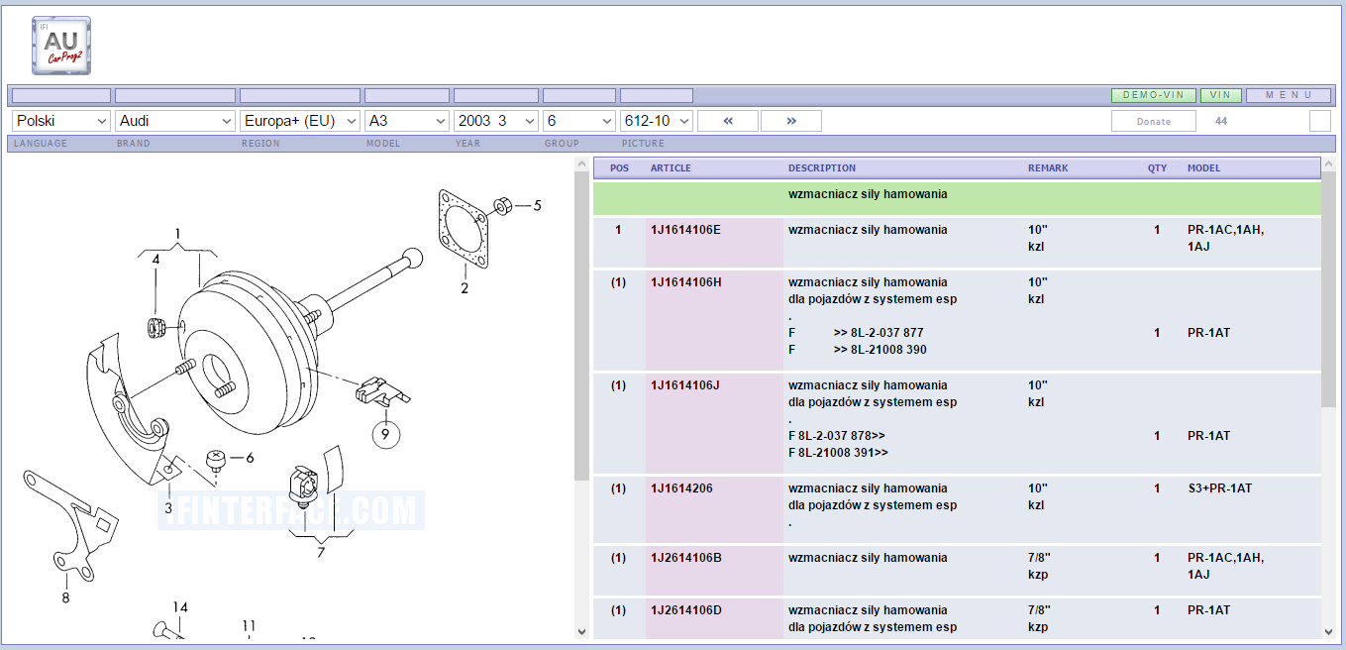Viewport: 1346px width, 650px height.
Task: Click the ARTICLE column header
Action: click(671, 168)
